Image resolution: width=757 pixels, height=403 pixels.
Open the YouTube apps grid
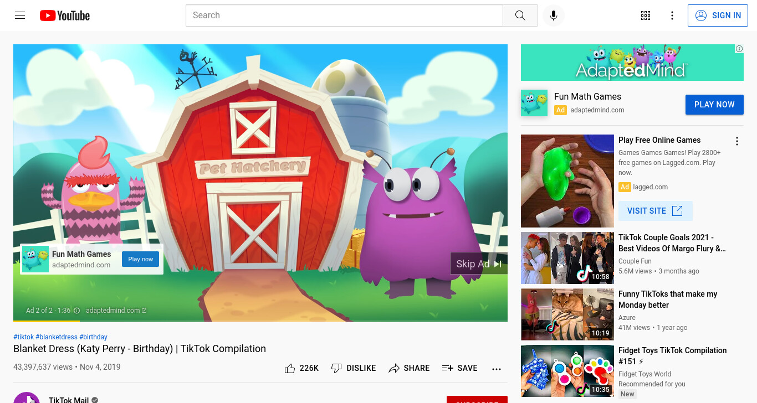pyautogui.click(x=646, y=15)
